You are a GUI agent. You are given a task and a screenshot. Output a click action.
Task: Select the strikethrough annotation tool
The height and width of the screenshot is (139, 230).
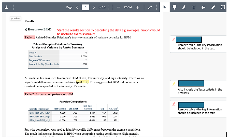(x=203, y=7)
